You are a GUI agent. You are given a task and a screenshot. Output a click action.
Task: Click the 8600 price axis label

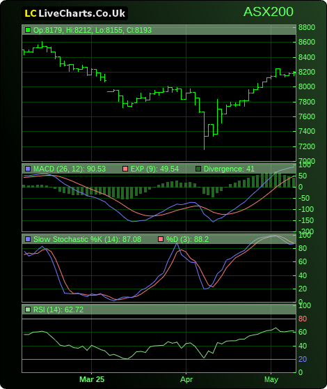click(307, 42)
